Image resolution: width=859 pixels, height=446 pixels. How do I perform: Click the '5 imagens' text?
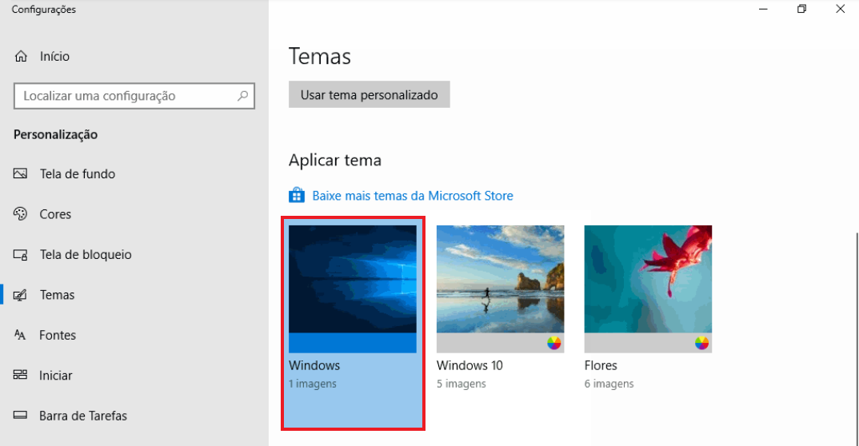461,384
